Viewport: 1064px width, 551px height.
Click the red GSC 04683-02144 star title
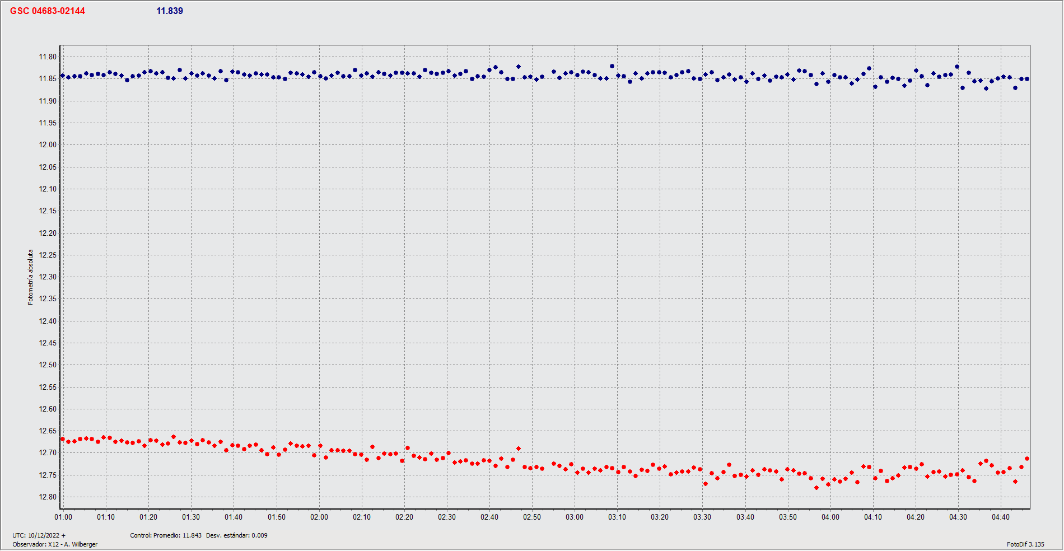pos(48,11)
